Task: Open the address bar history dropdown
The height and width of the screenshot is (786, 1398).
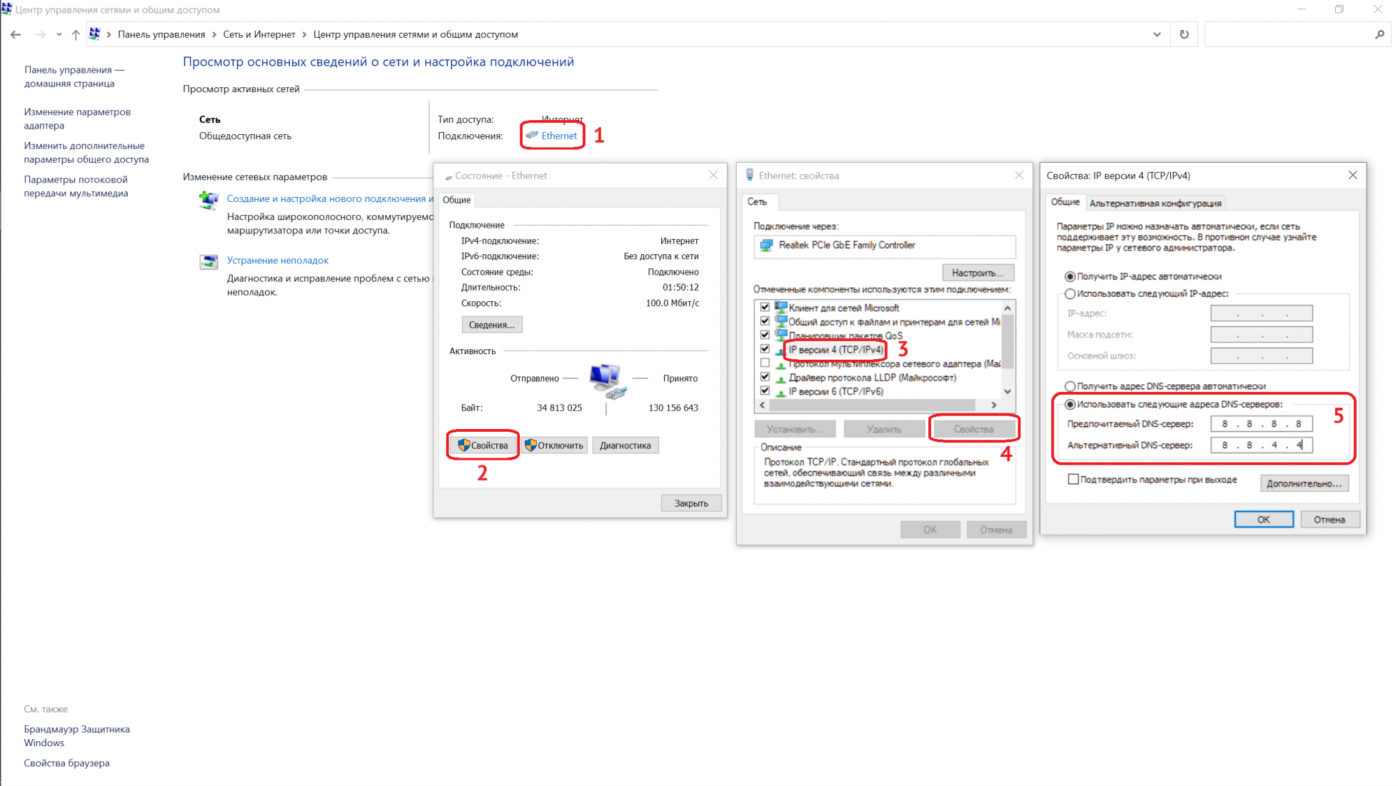Action: 1157,34
